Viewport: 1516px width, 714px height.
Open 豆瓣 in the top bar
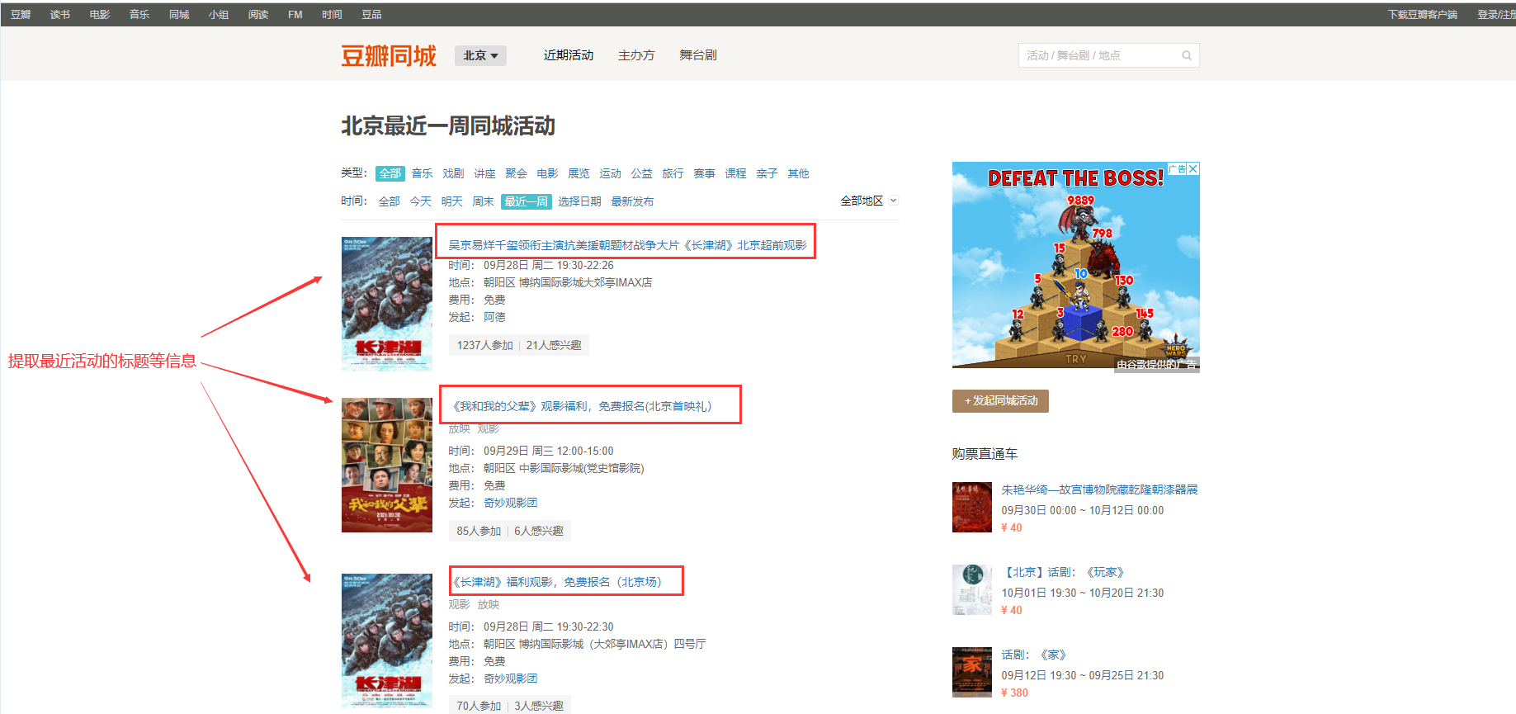tap(21, 15)
